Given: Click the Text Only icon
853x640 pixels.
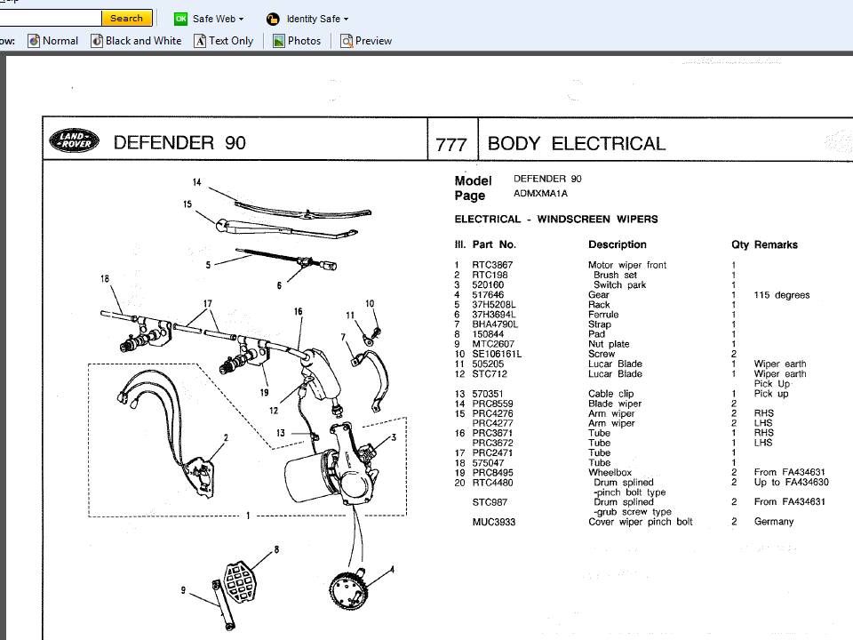Looking at the screenshot, I should [x=200, y=41].
